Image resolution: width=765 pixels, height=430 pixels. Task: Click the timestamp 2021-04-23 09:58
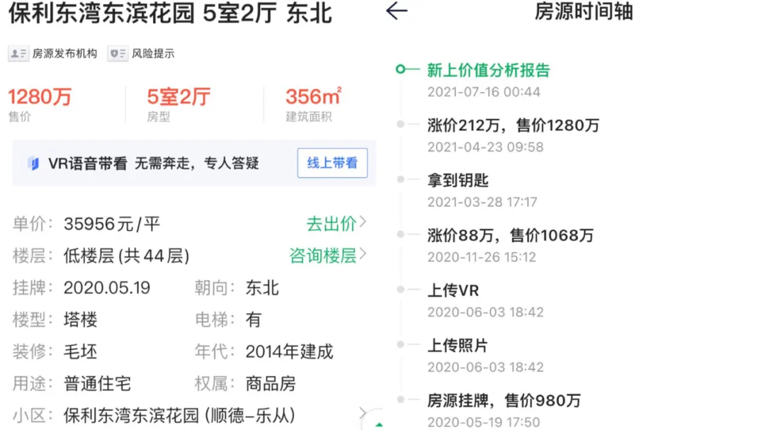click(485, 147)
